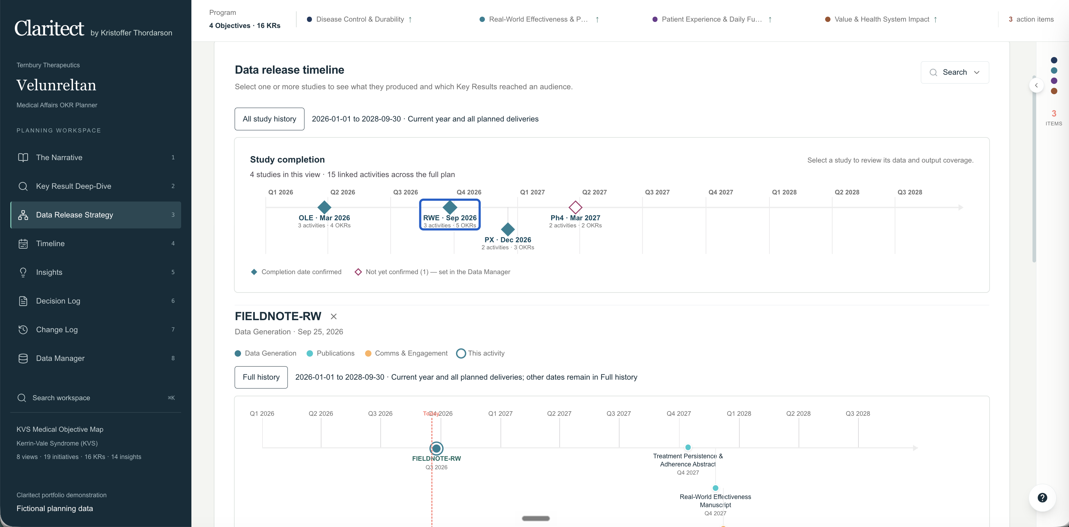Screen dimensions: 1069x527
Task: Open the Insights workspace tab
Action: (96, 272)
